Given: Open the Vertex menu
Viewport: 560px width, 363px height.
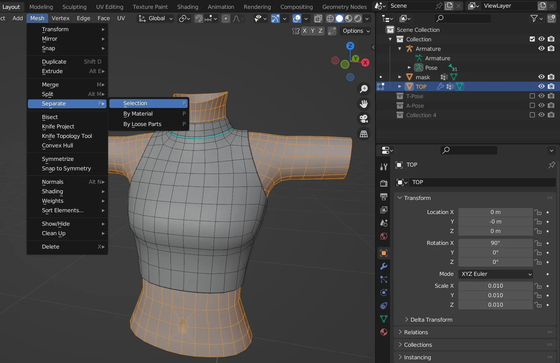Looking at the screenshot, I should (61, 18).
